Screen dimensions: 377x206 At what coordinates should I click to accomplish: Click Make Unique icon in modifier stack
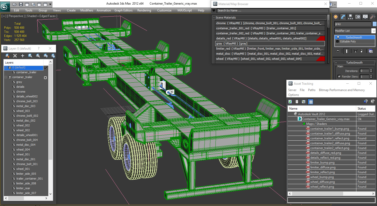tap(356, 51)
